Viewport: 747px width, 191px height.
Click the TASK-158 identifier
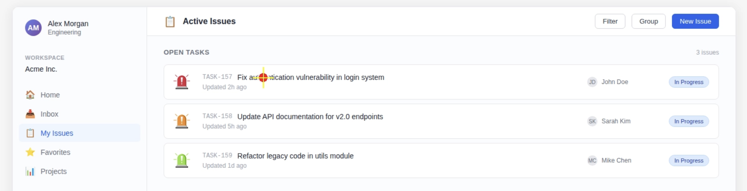coord(217,116)
